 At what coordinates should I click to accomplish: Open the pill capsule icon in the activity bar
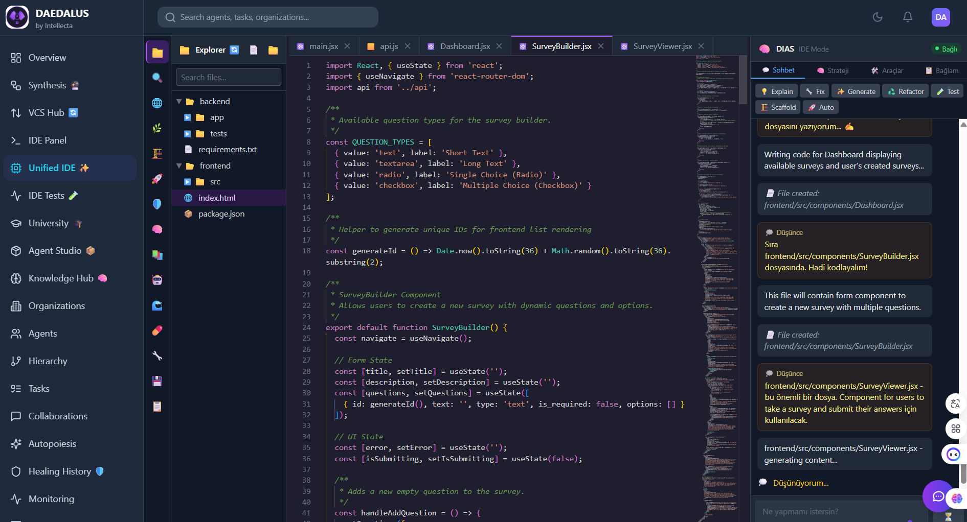[x=157, y=330]
